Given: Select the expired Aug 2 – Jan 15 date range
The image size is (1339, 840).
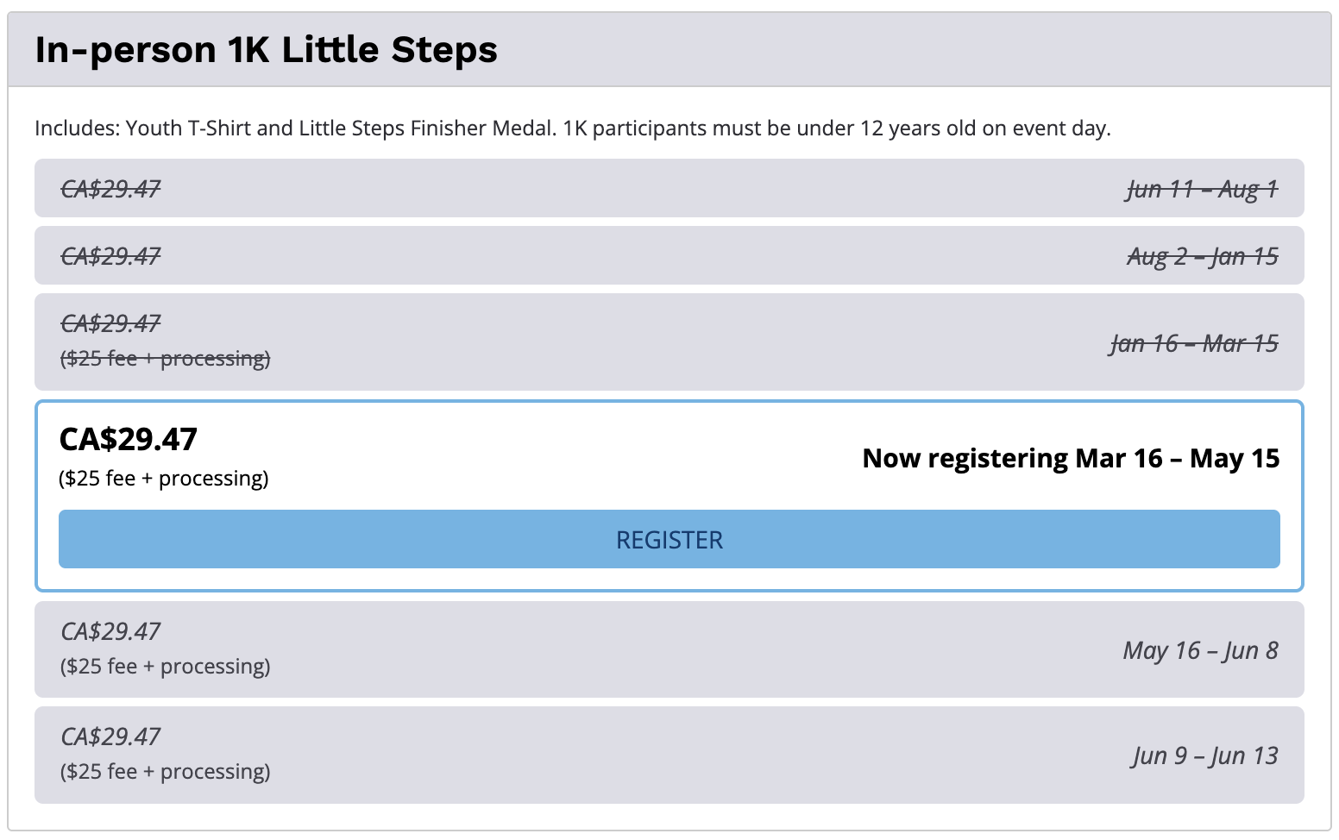Looking at the screenshot, I should 1202,256.
